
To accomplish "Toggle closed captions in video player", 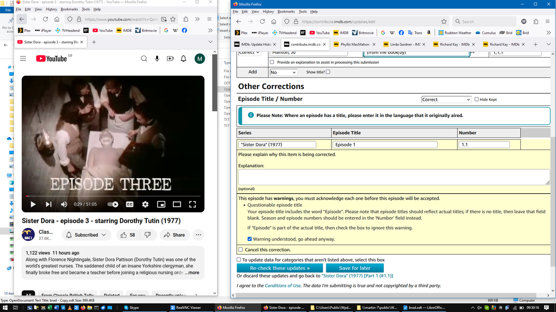I will coord(129,204).
